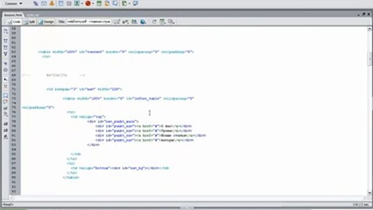
Task: Insert a Div Tag
Action: (x=69, y=3)
